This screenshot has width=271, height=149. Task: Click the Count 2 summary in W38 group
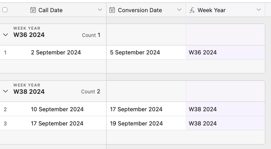tap(91, 91)
